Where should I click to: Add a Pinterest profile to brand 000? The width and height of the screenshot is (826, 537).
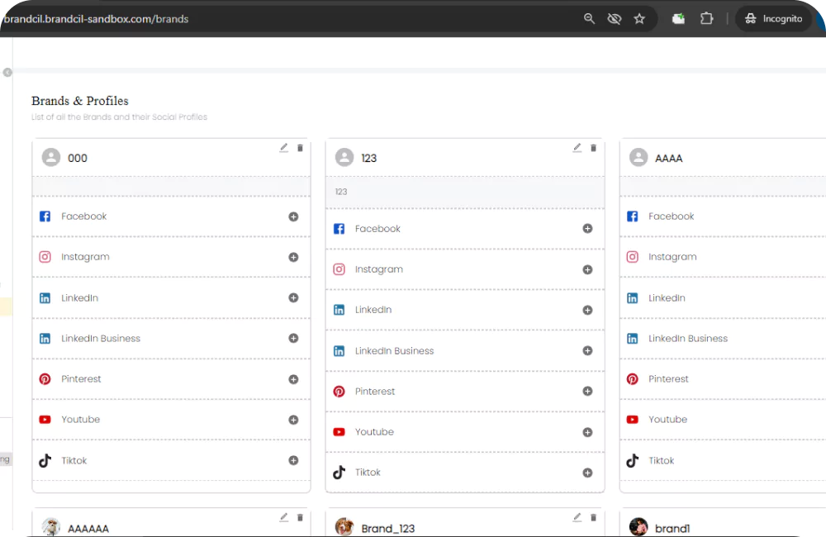click(293, 379)
